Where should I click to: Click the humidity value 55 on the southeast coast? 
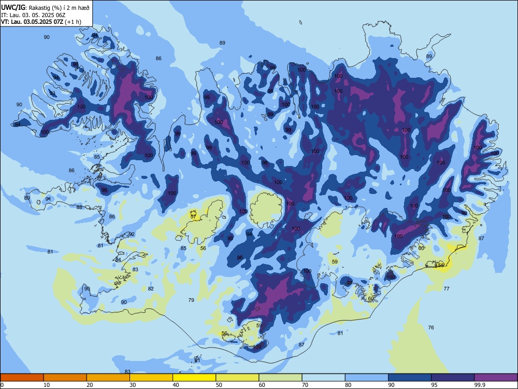pos(441,265)
